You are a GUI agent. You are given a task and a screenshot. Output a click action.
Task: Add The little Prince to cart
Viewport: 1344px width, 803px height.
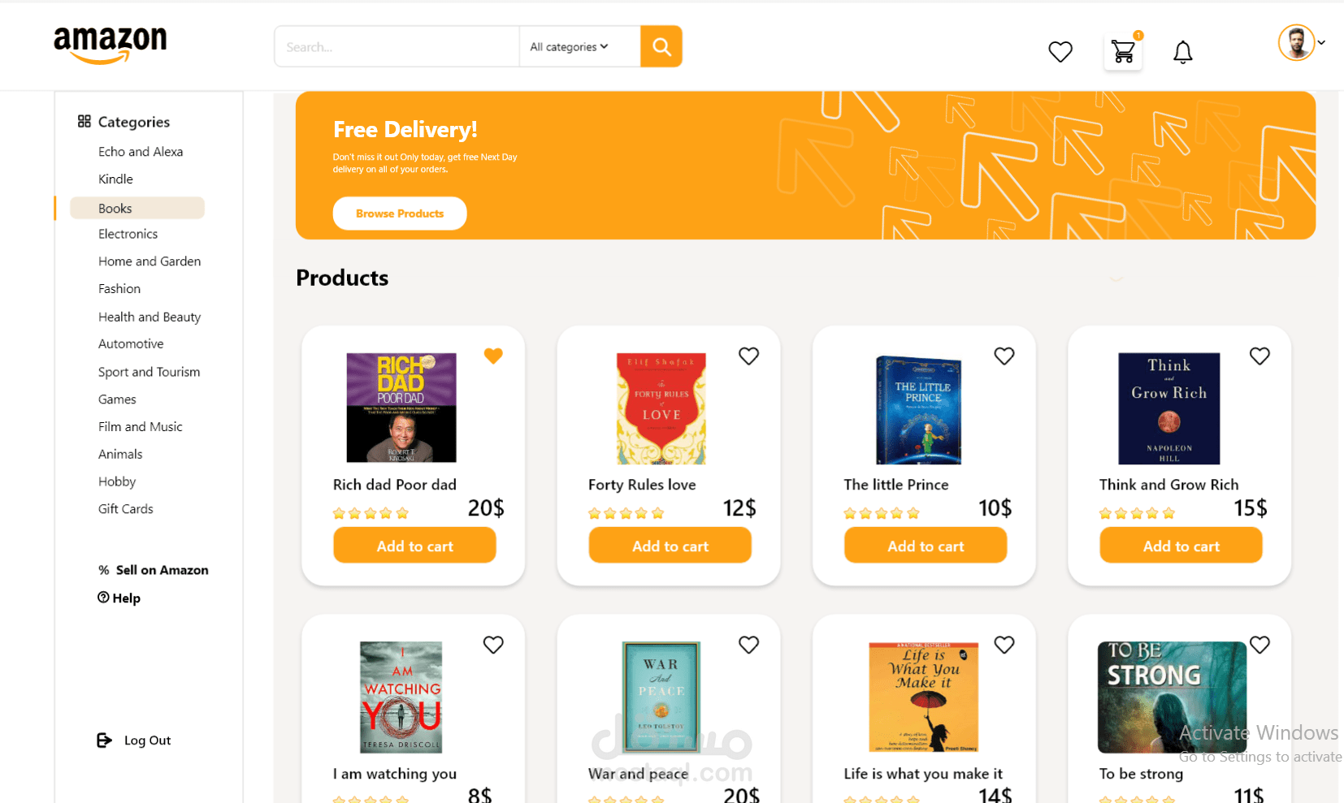(x=926, y=546)
